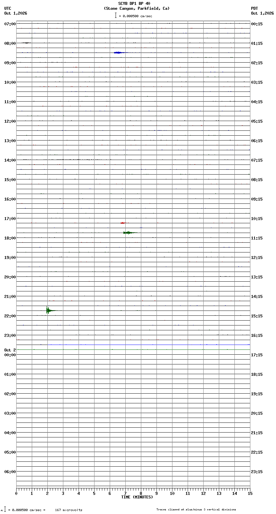Click the x-axis tick label "12"
The height and width of the screenshot is (514, 276).
click(x=203, y=494)
